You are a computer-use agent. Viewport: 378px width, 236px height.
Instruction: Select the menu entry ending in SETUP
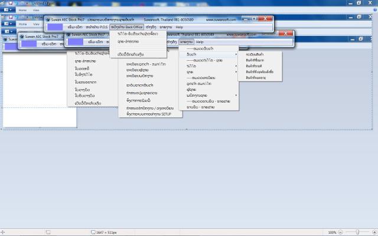149,114
